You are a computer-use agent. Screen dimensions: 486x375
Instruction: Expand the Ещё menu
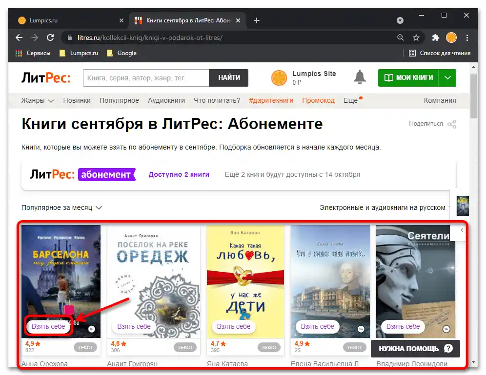(352, 100)
